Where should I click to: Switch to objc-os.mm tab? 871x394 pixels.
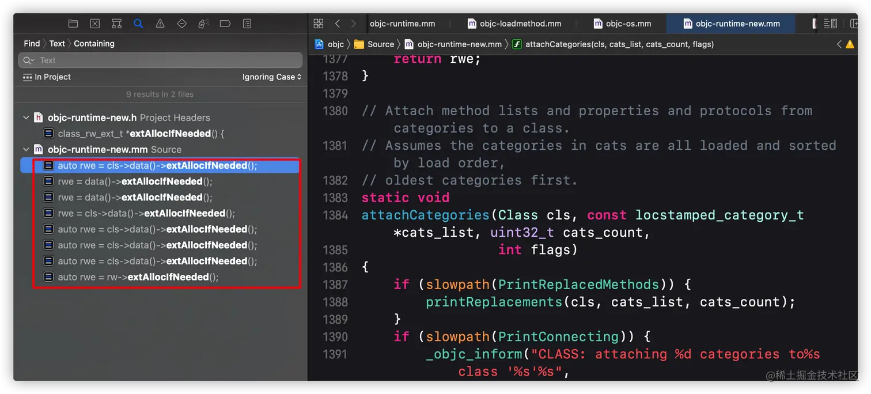[622, 24]
